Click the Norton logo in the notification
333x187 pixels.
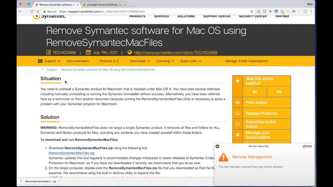coord(307,146)
